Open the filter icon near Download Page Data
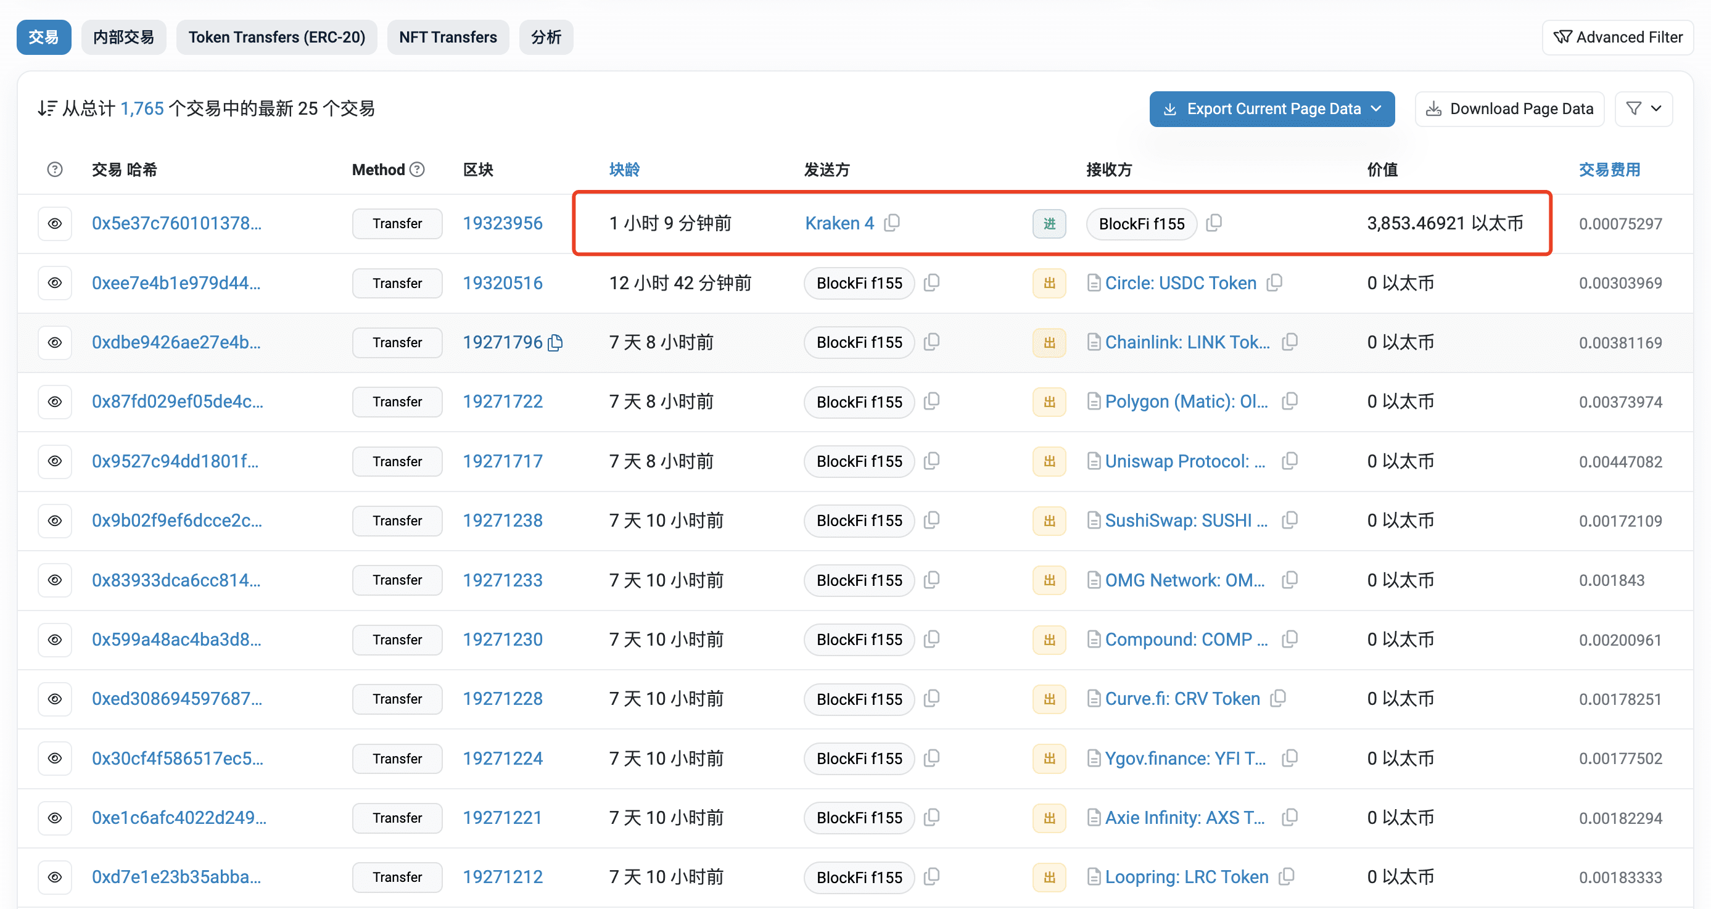 pyautogui.click(x=1643, y=109)
